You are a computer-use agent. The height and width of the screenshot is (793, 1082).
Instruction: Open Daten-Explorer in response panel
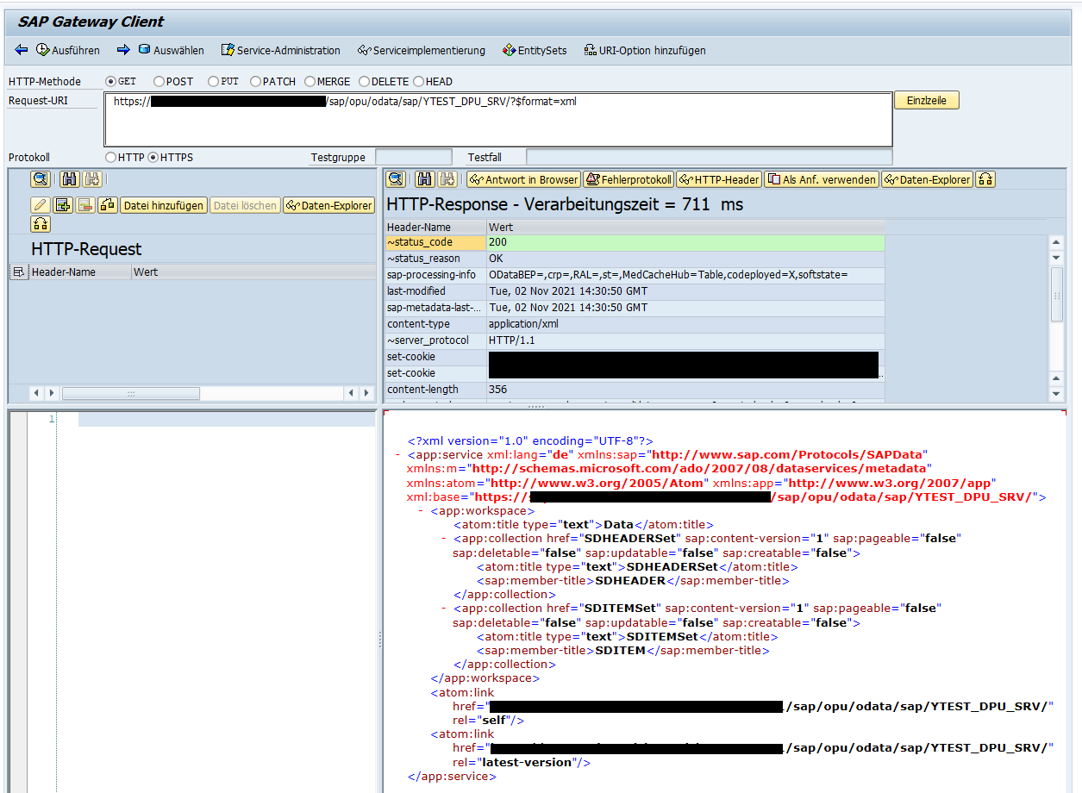[927, 179]
